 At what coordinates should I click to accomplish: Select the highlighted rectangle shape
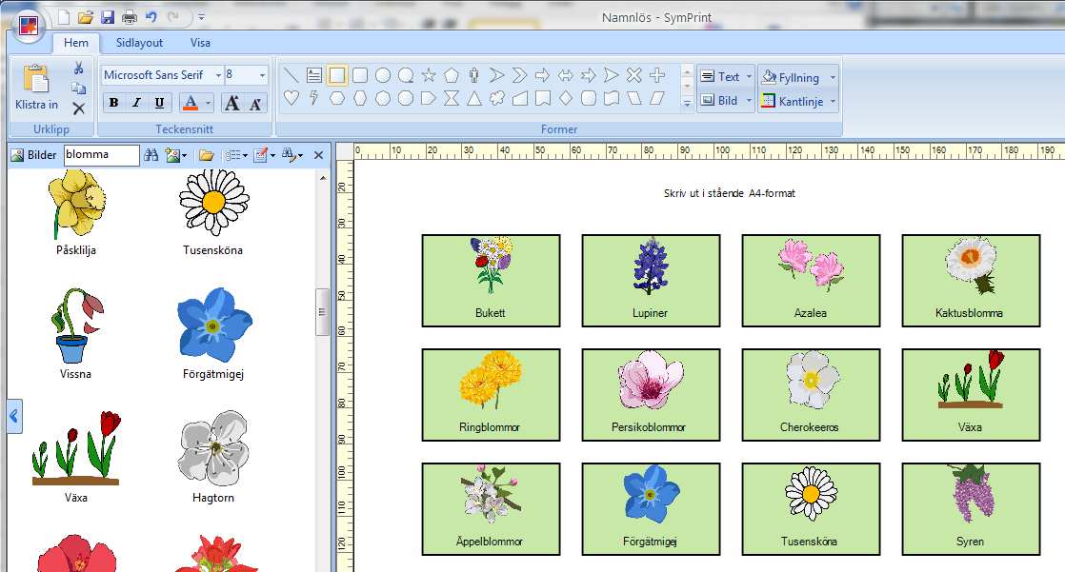tap(337, 74)
